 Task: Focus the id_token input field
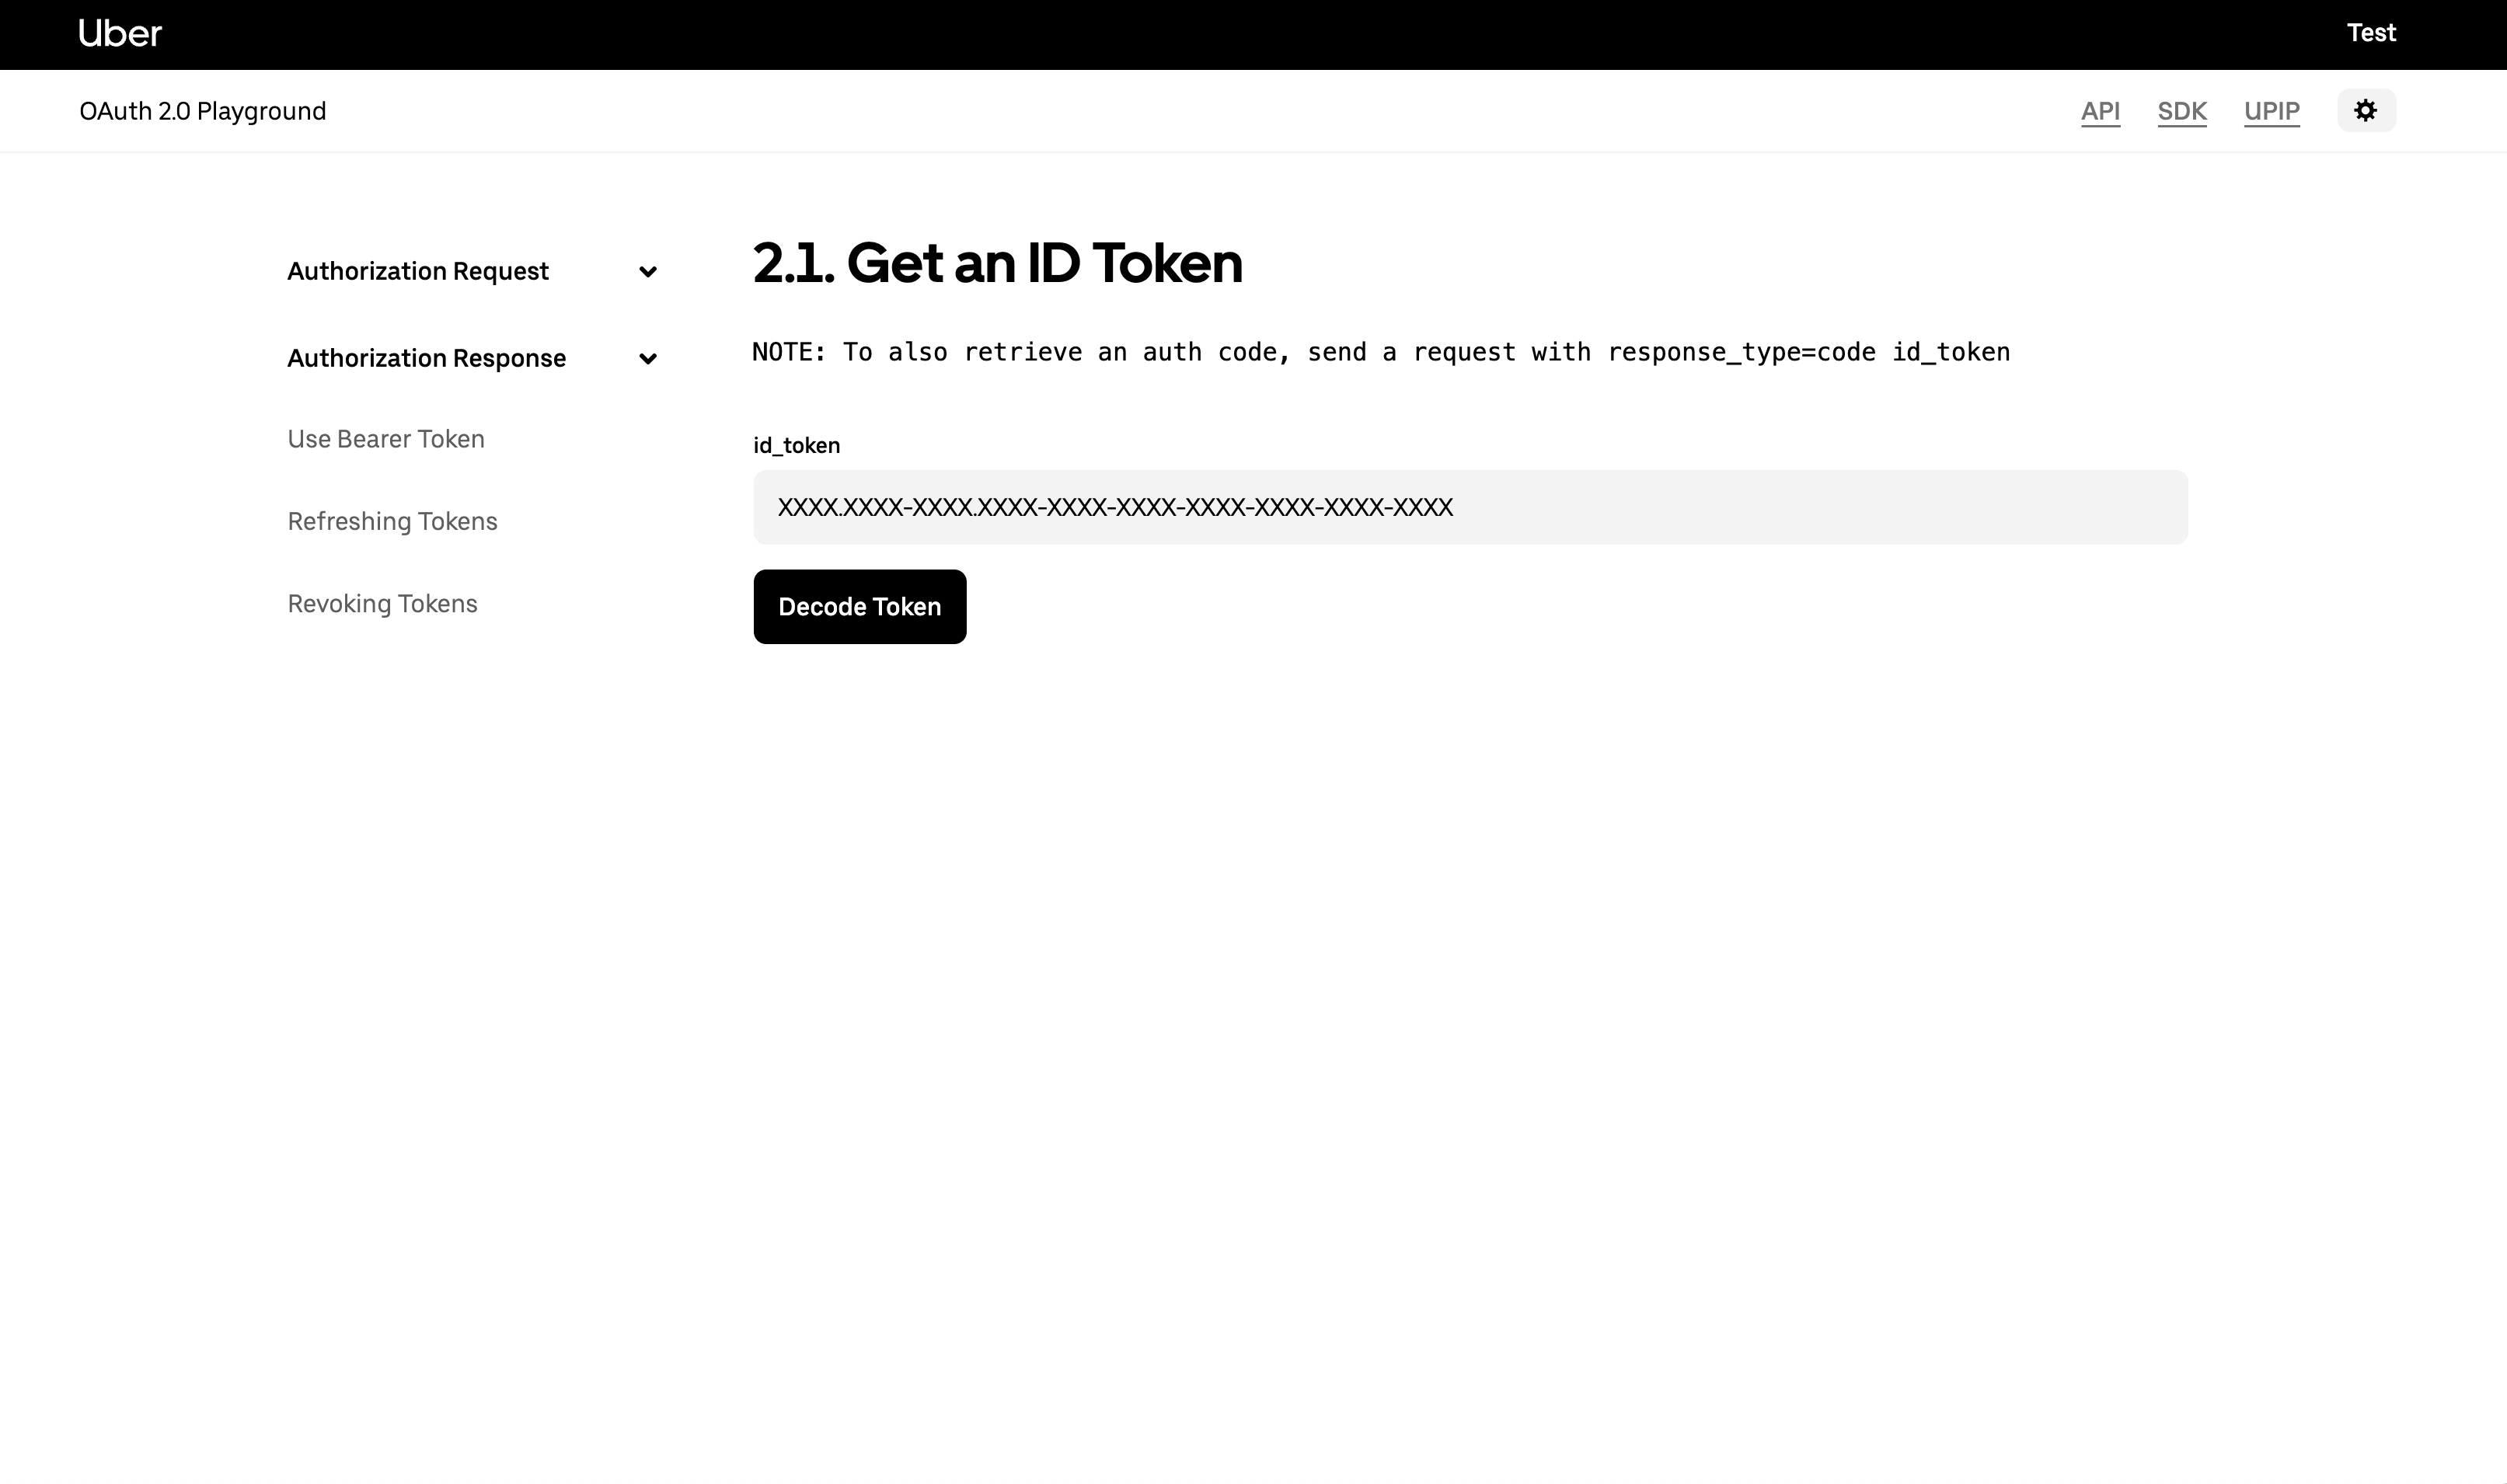click(x=1470, y=507)
